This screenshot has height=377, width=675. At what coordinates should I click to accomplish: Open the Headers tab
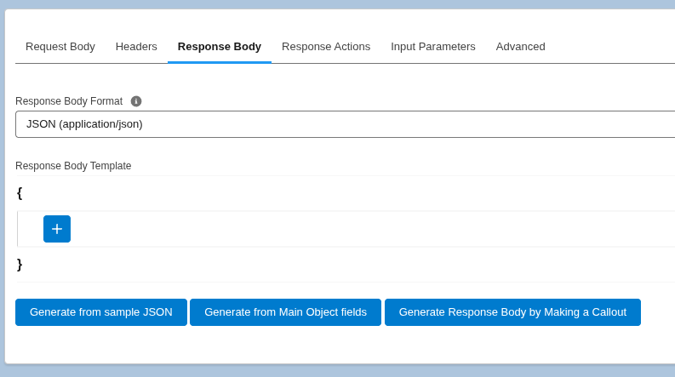(136, 47)
